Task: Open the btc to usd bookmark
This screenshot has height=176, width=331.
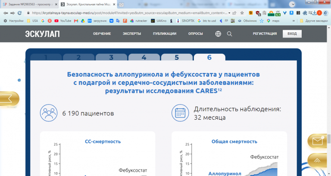Action: [207, 21]
